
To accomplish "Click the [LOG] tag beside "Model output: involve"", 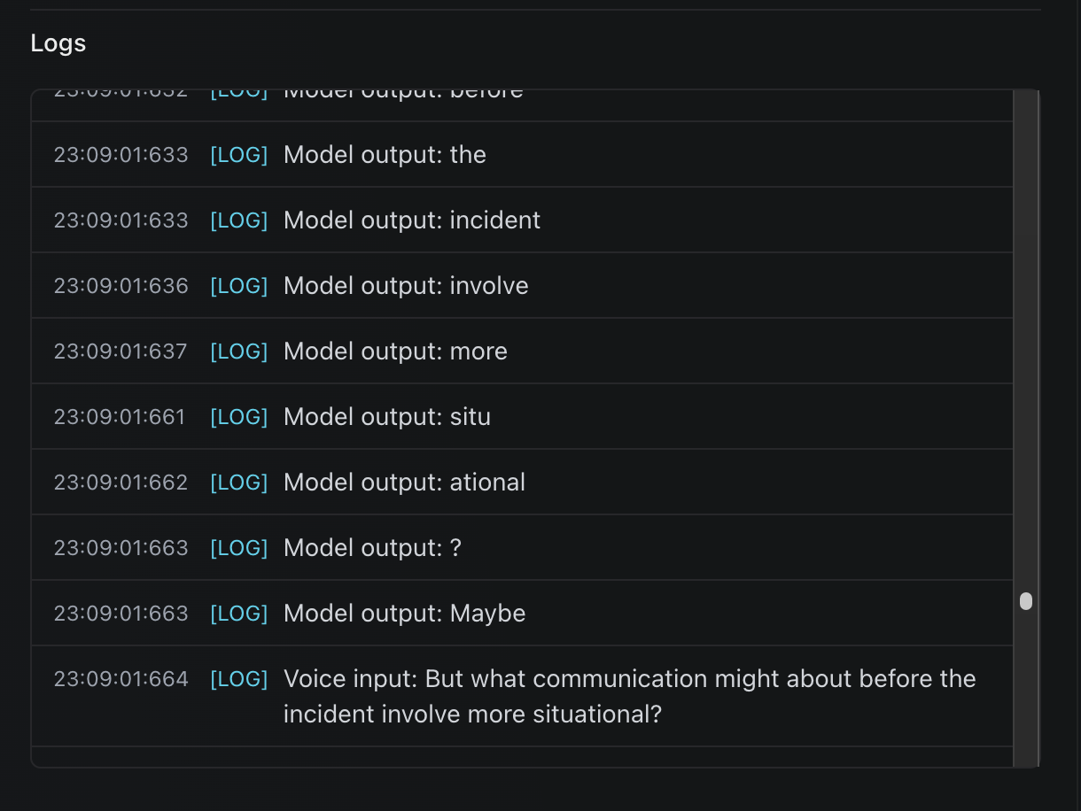I will [238, 285].
